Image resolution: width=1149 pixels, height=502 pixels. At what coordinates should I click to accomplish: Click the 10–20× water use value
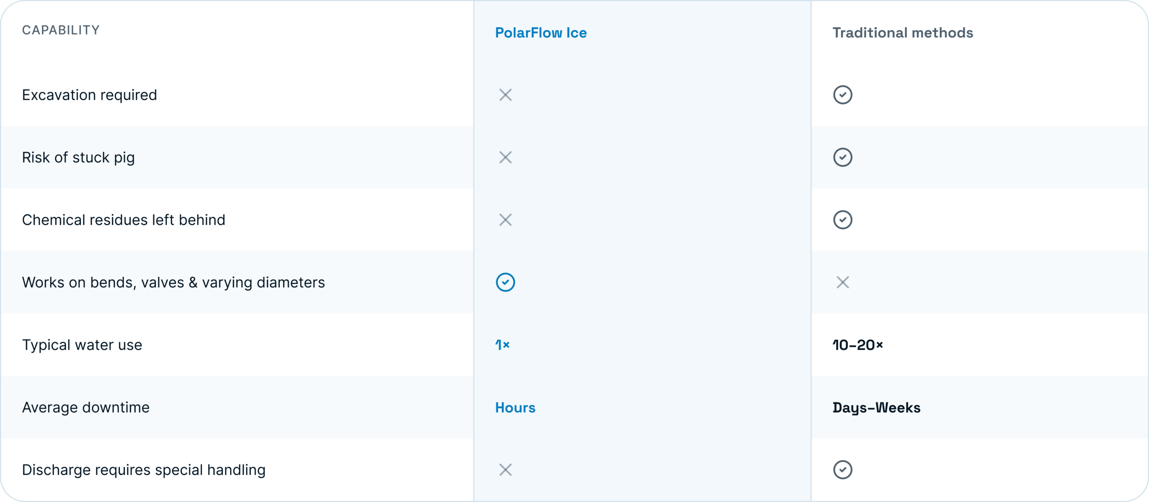click(858, 345)
